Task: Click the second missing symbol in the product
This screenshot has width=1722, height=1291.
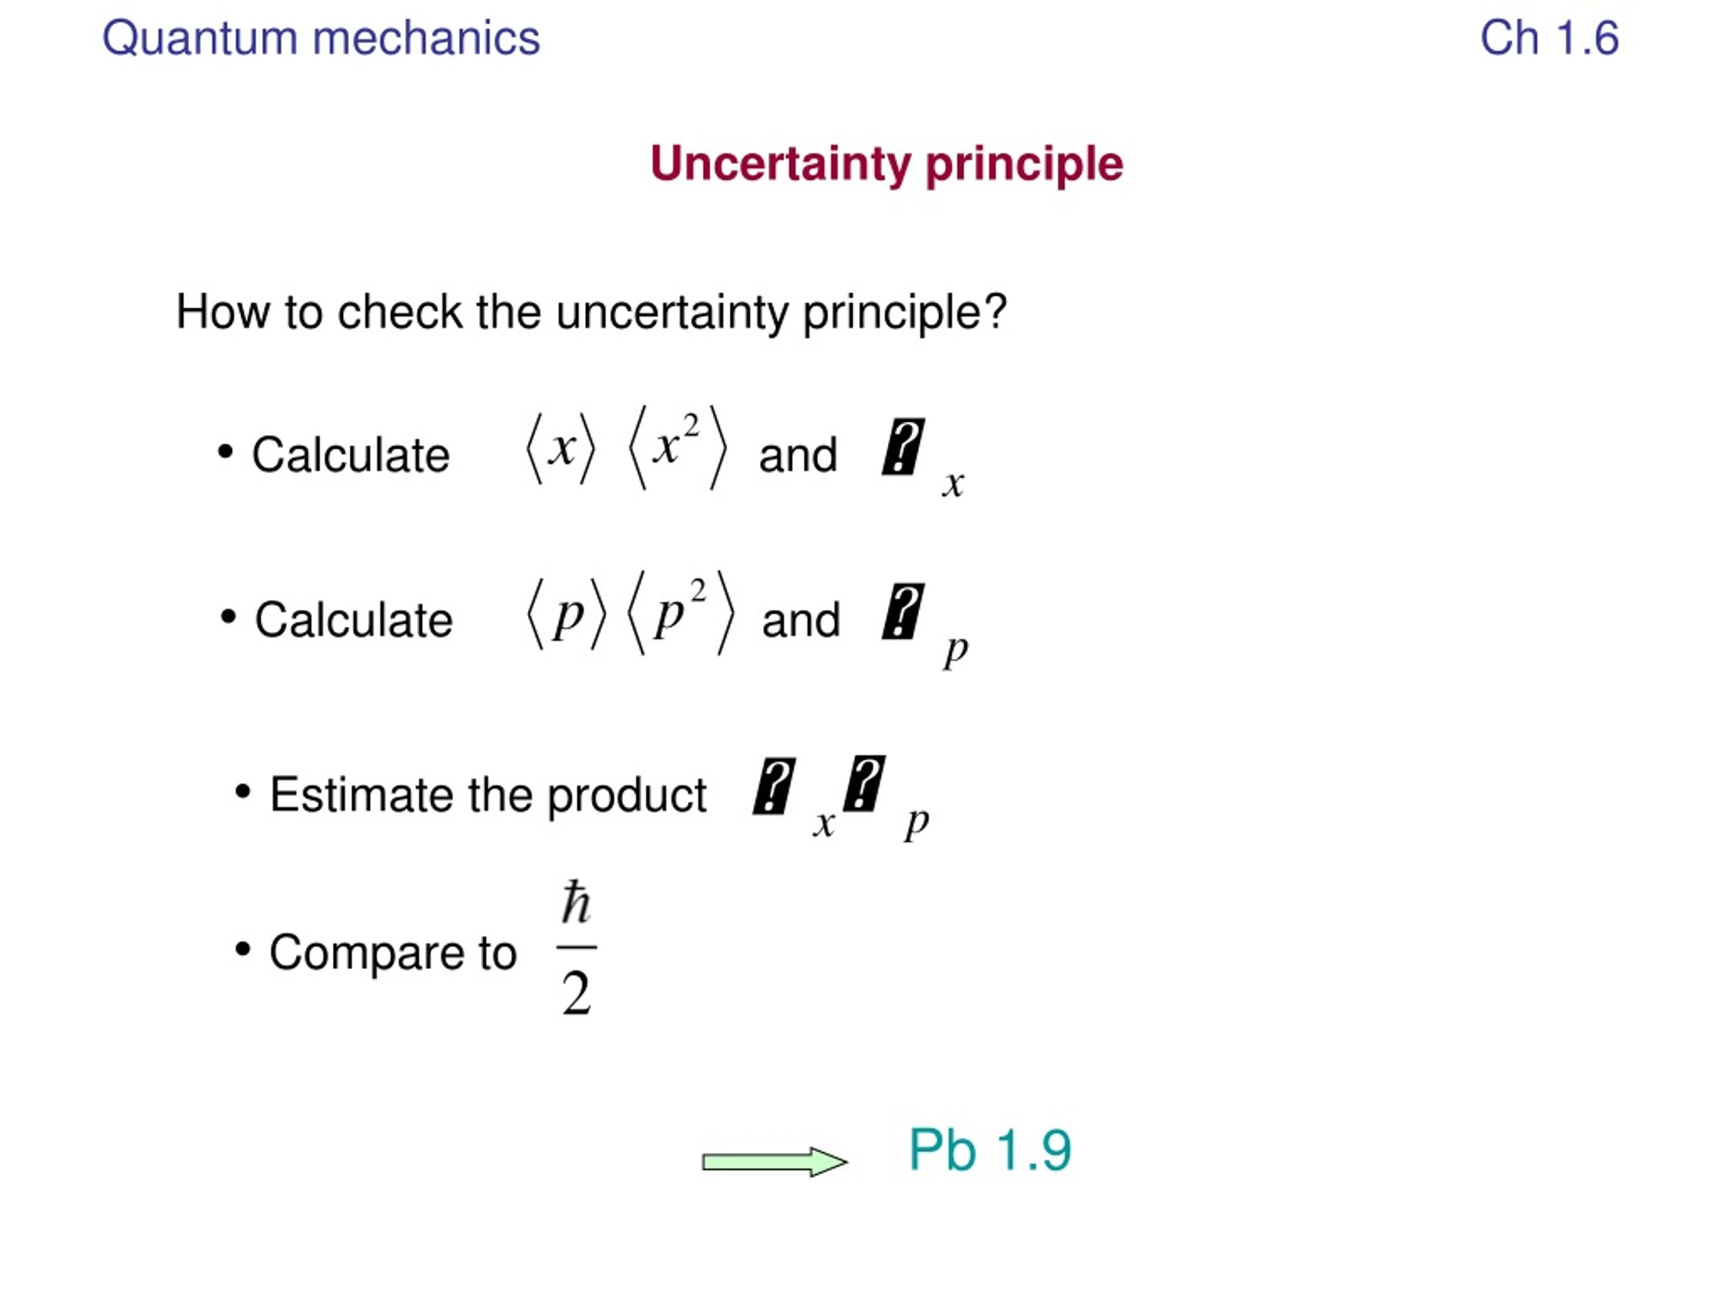Action: pyautogui.click(x=864, y=783)
